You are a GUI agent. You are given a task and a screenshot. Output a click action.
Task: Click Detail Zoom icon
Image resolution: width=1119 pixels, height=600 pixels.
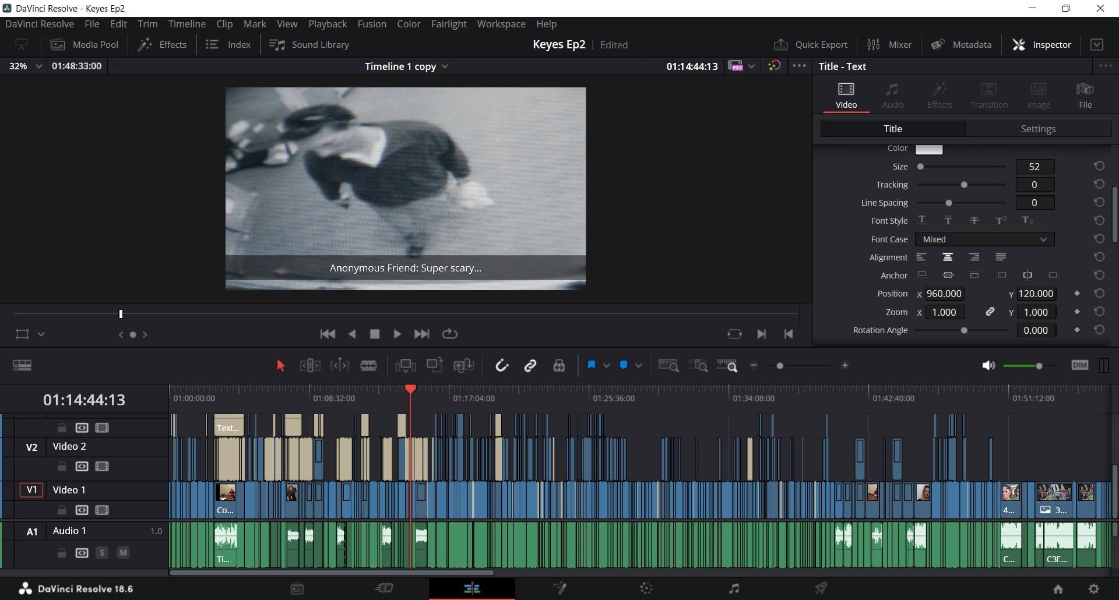pyautogui.click(x=698, y=366)
